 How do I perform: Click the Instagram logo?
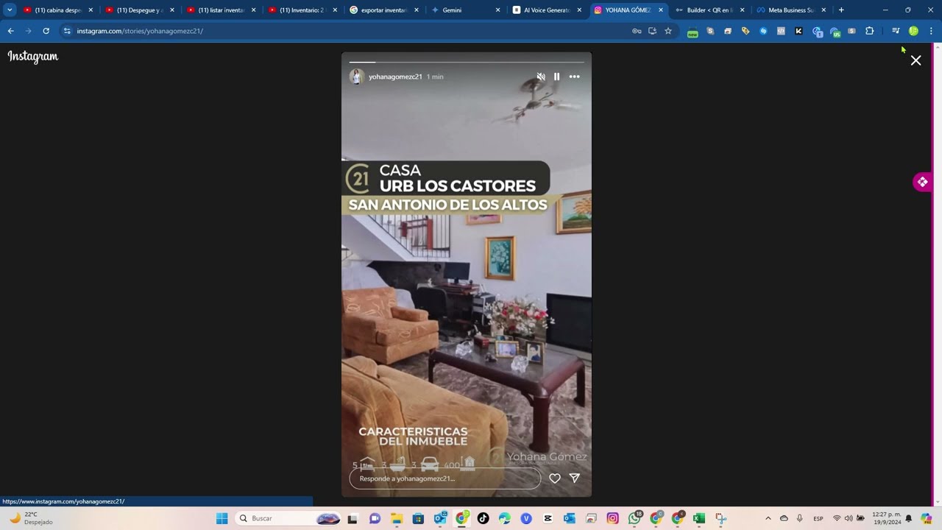pos(32,57)
